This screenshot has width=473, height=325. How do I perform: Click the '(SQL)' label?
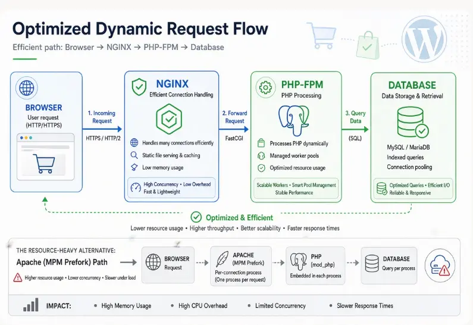tap(355, 139)
